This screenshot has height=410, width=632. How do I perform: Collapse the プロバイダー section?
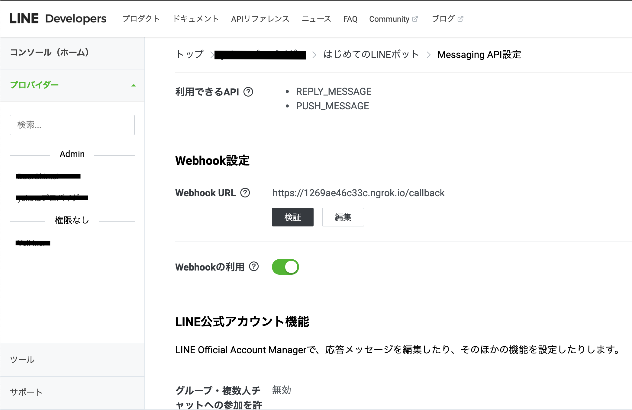[72, 85]
